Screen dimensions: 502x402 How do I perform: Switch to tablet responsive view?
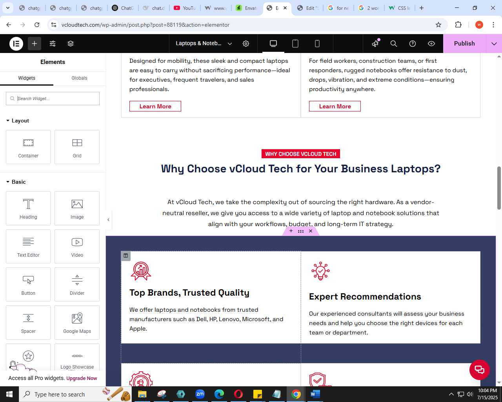point(295,44)
